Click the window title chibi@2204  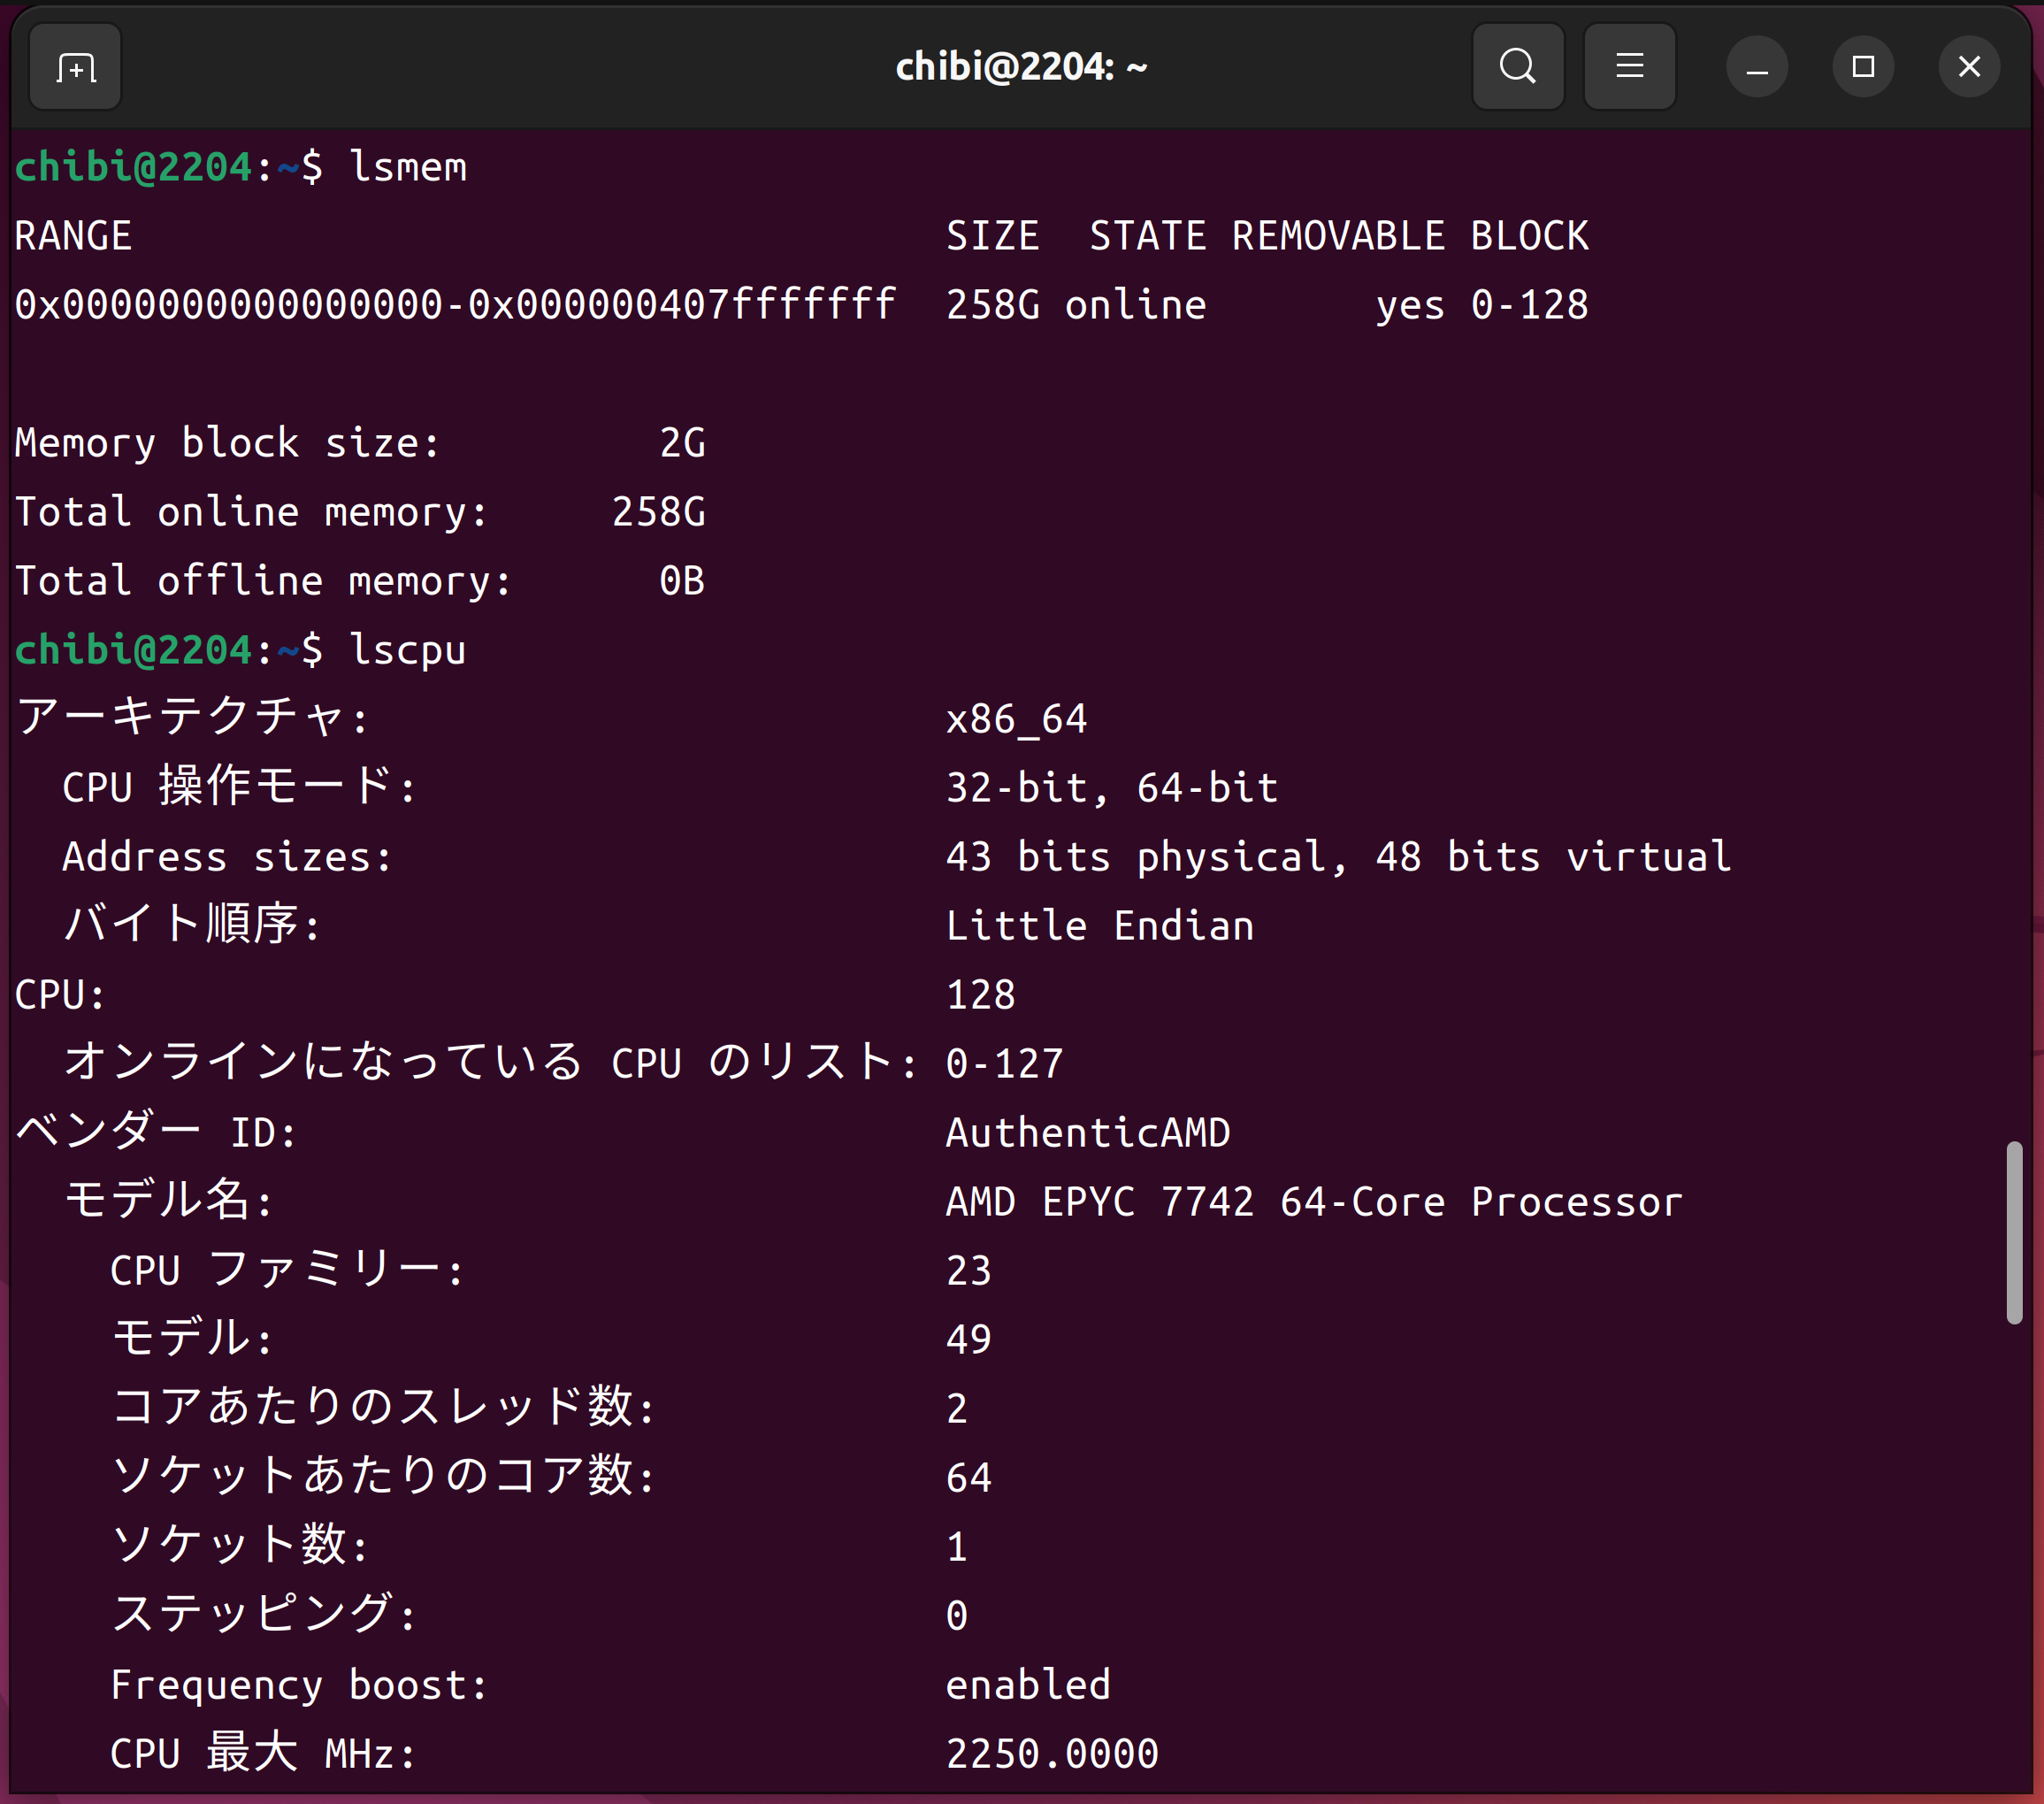1021,67
